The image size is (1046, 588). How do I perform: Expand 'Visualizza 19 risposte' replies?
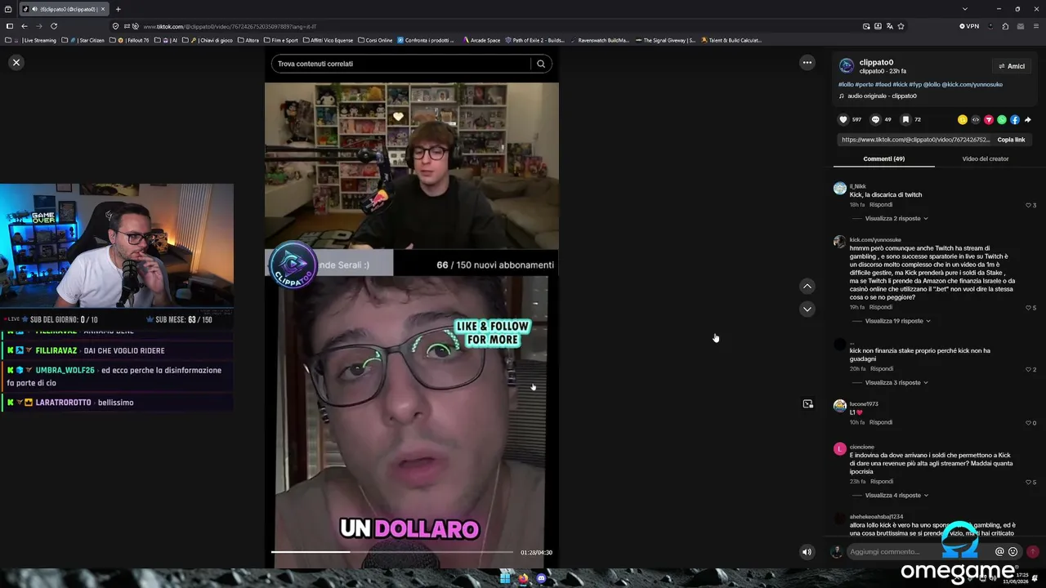click(x=898, y=321)
